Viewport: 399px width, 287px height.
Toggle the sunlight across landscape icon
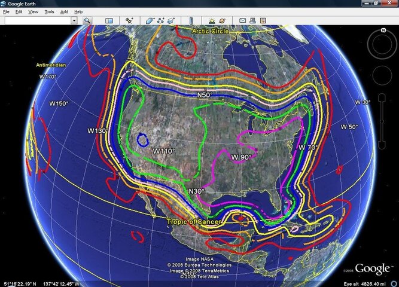pos(212,20)
